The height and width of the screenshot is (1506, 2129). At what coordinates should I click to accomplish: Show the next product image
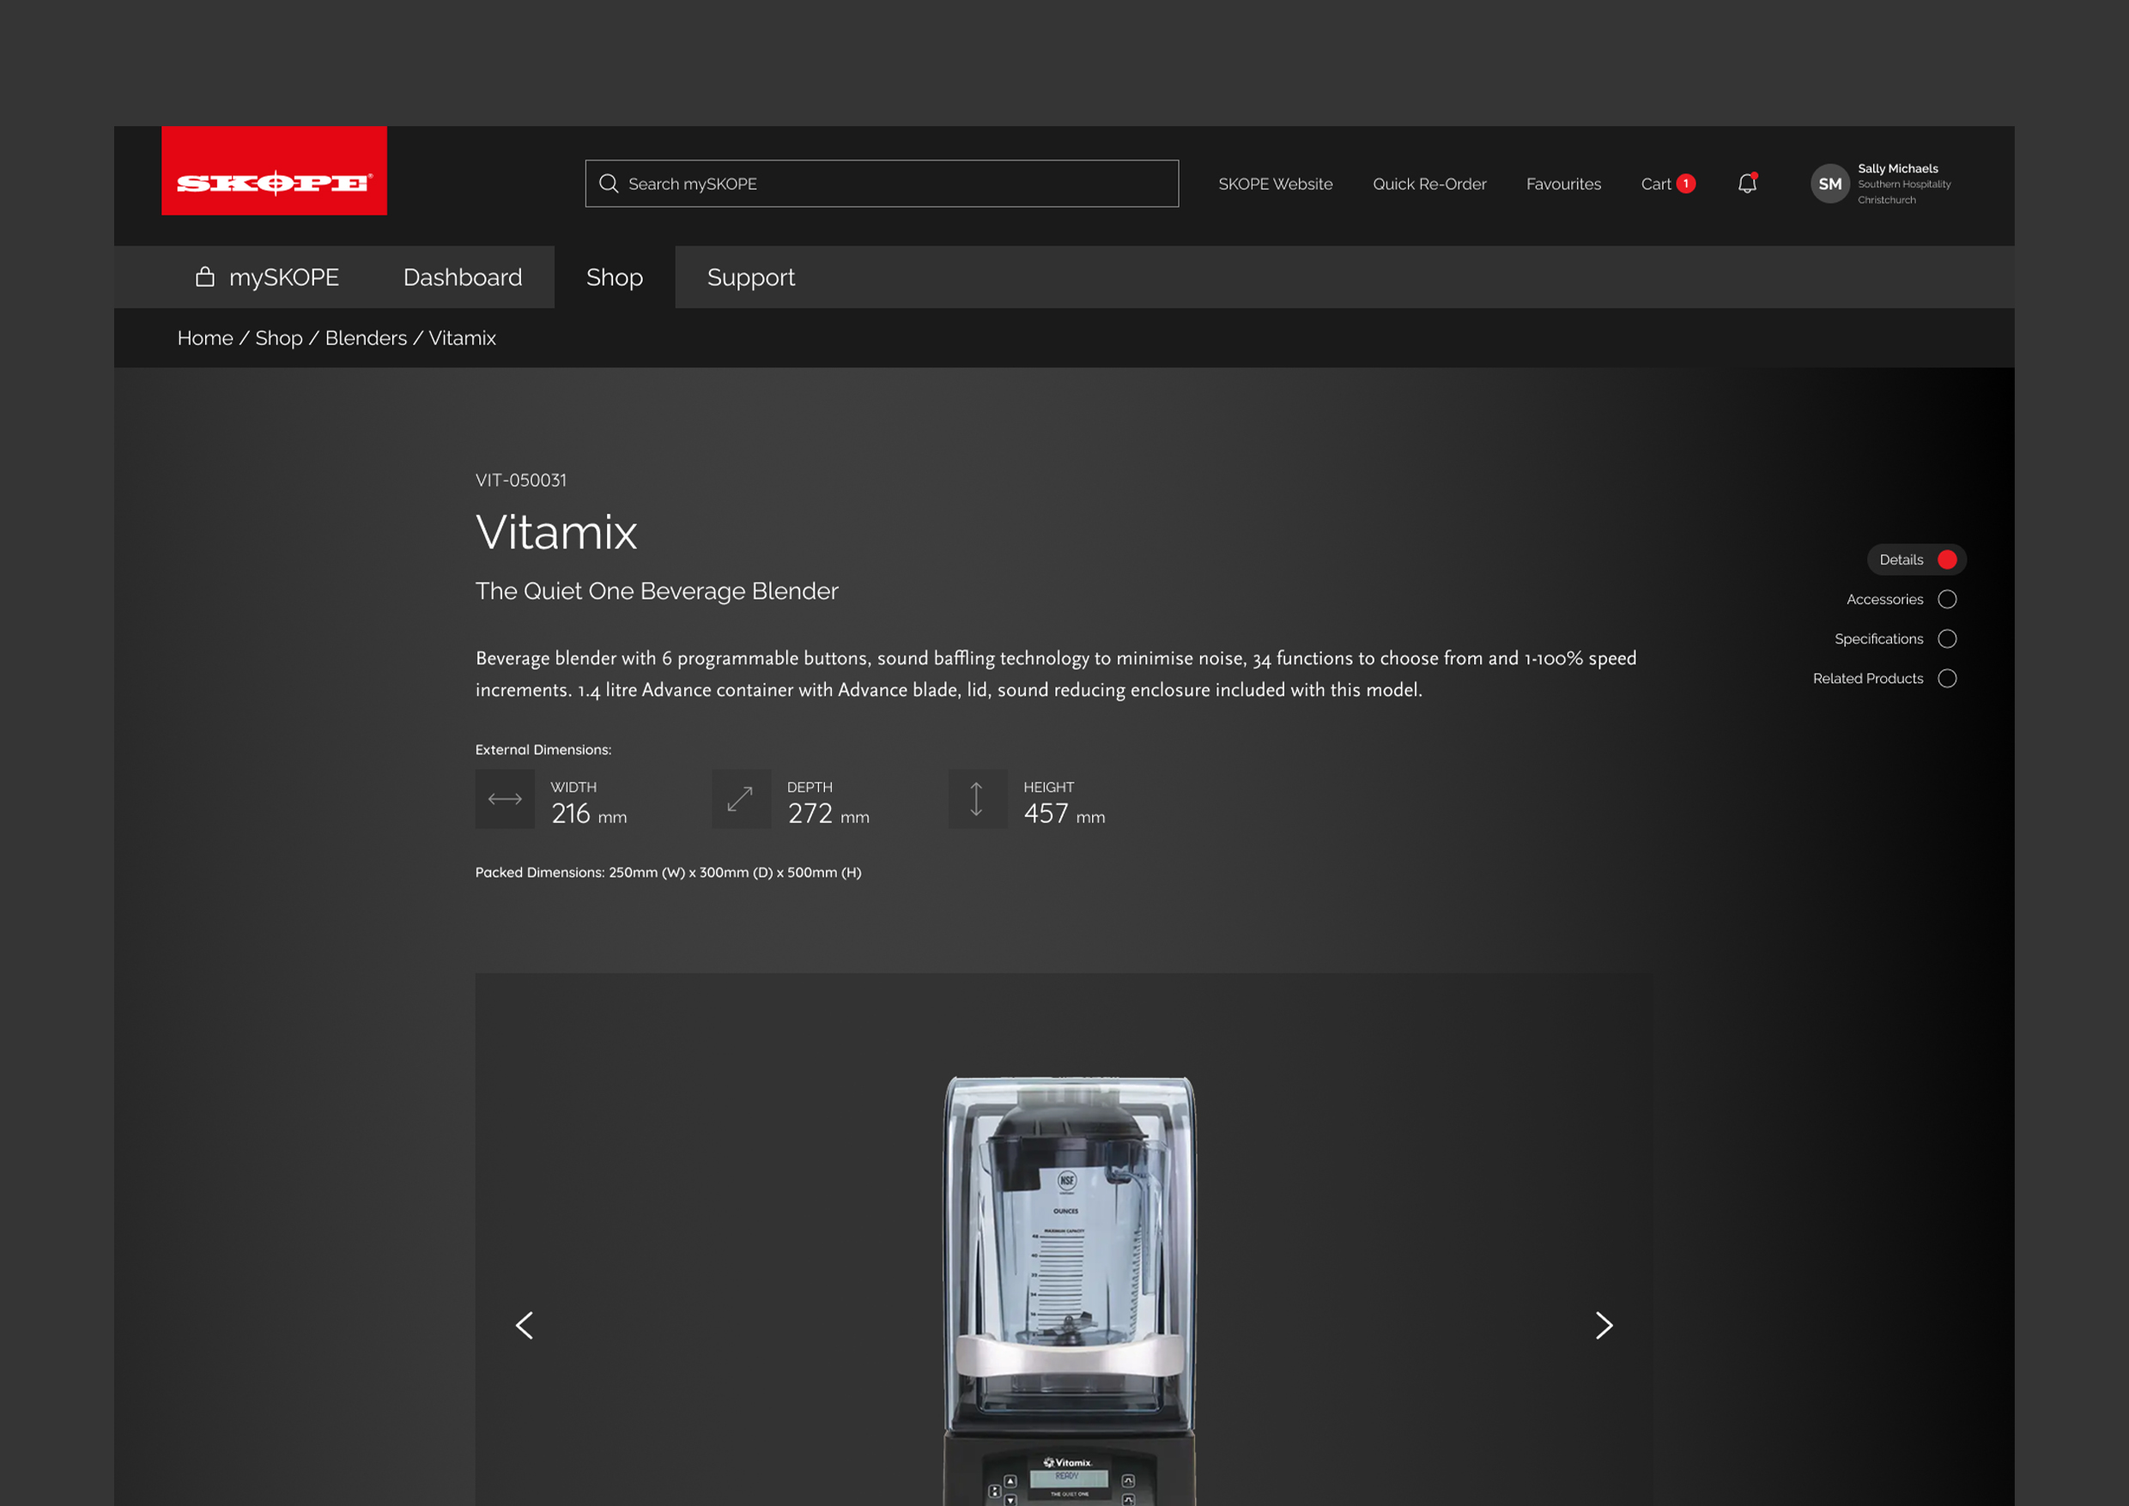(1604, 1325)
